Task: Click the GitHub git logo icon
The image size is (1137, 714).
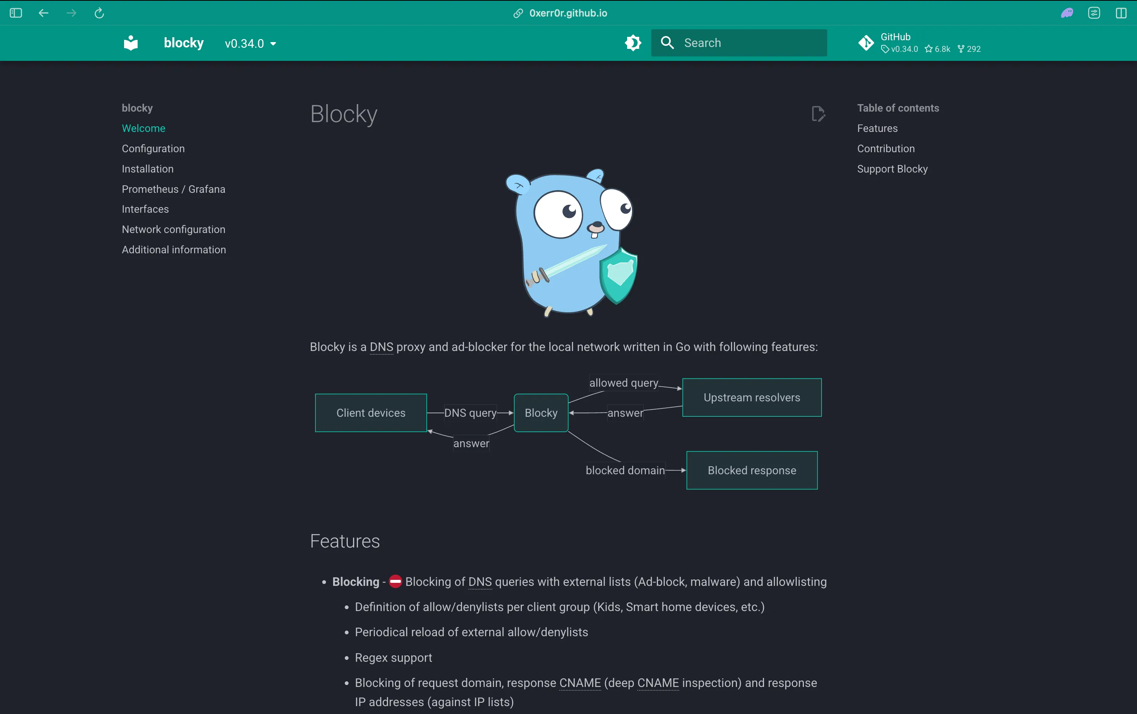Action: (866, 43)
